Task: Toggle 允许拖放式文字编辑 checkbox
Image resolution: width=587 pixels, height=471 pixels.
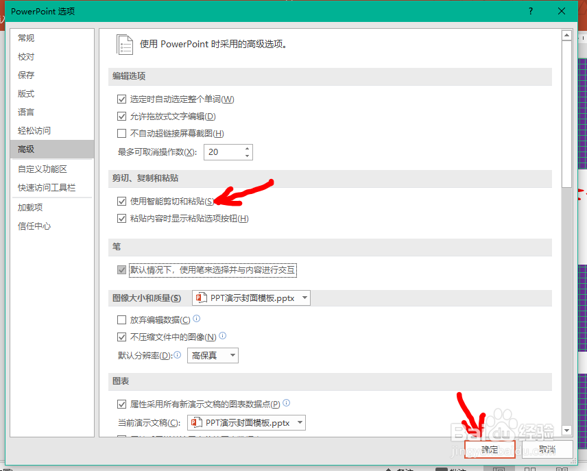Action: [x=121, y=117]
